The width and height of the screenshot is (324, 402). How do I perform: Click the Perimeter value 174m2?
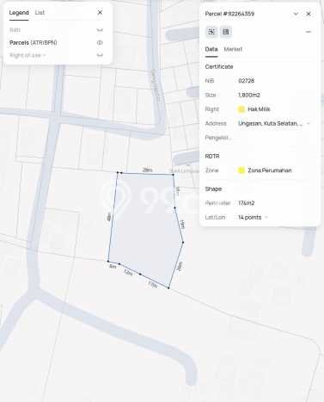[x=247, y=203]
